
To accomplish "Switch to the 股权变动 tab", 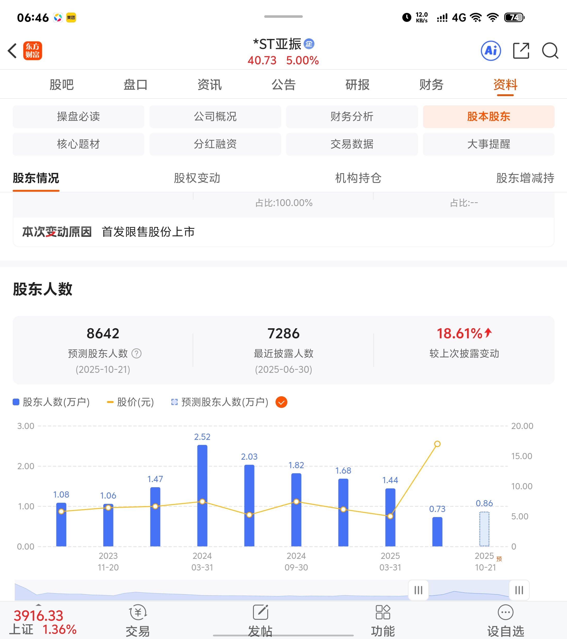I will click(x=197, y=178).
